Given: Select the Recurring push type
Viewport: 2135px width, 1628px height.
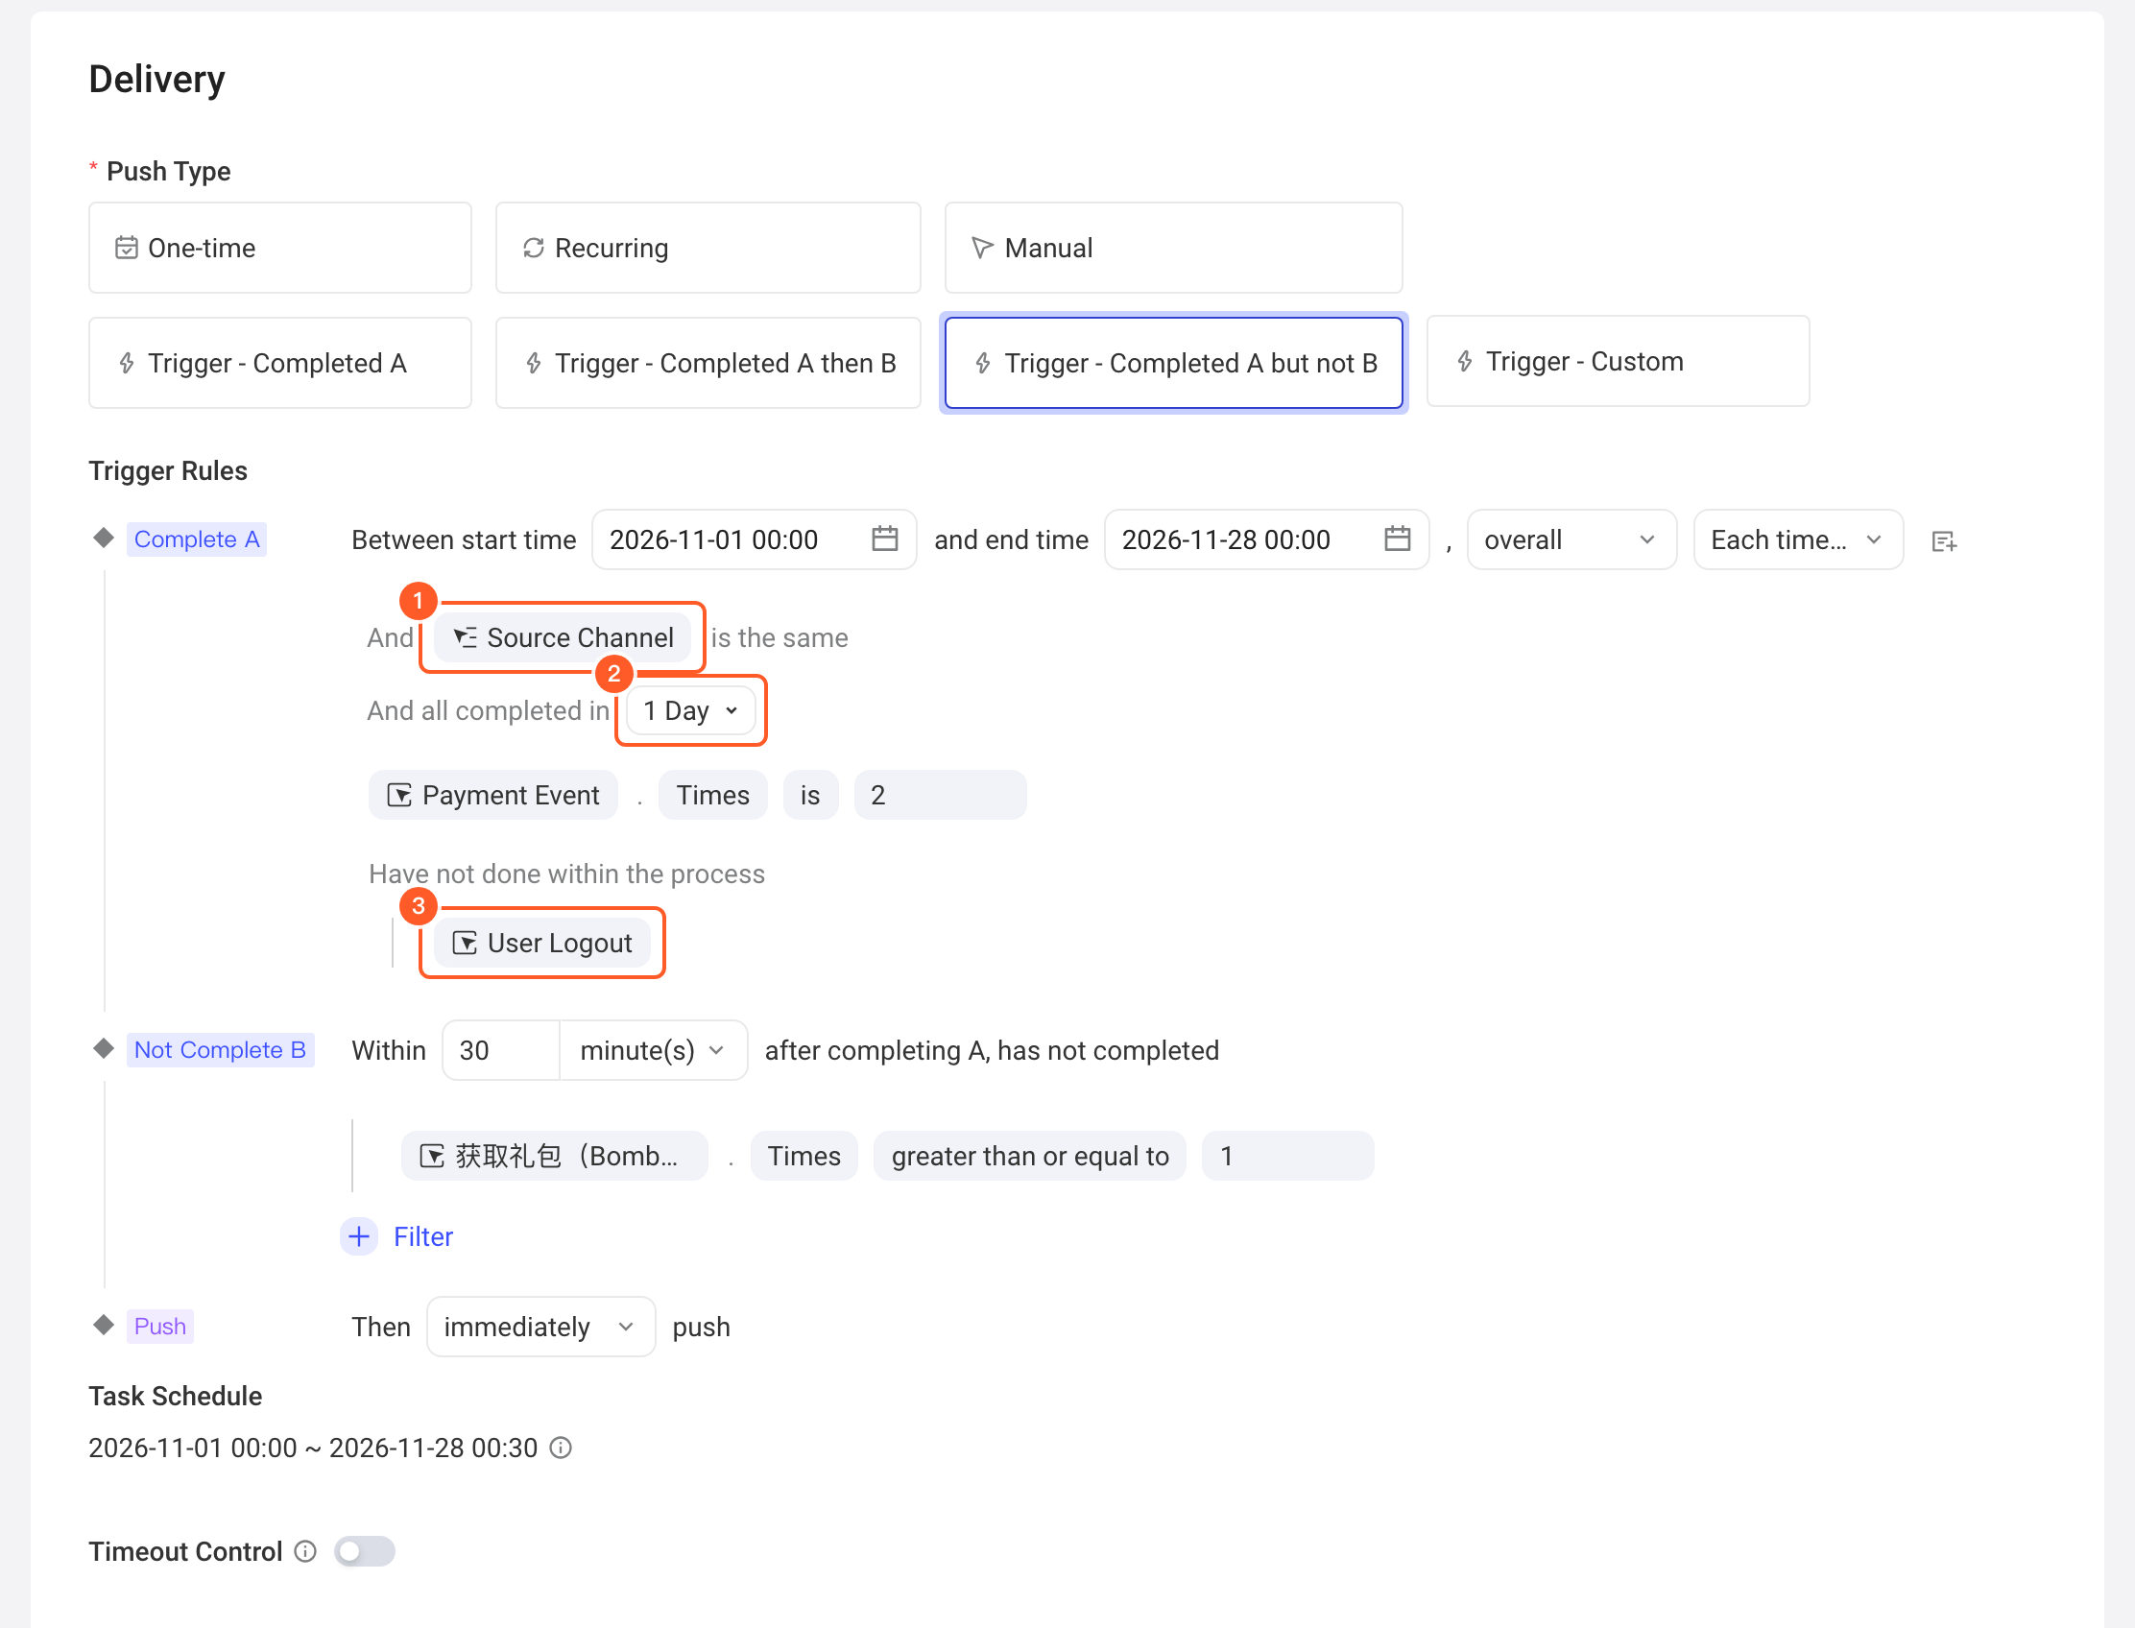Looking at the screenshot, I should [x=708, y=248].
